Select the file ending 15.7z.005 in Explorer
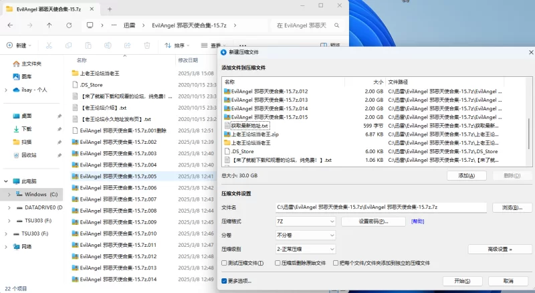The image size is (535, 293). (x=143, y=177)
